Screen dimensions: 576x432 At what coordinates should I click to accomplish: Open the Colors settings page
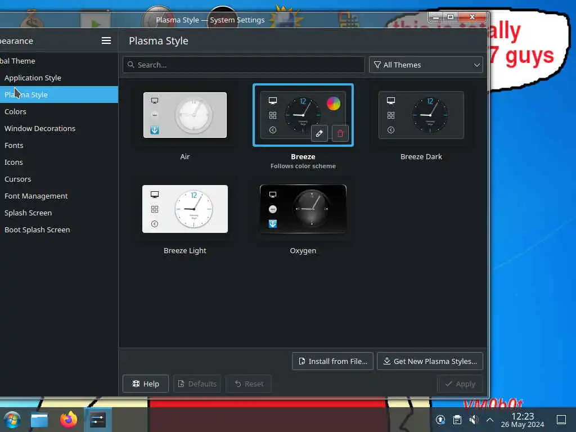(58, 112)
